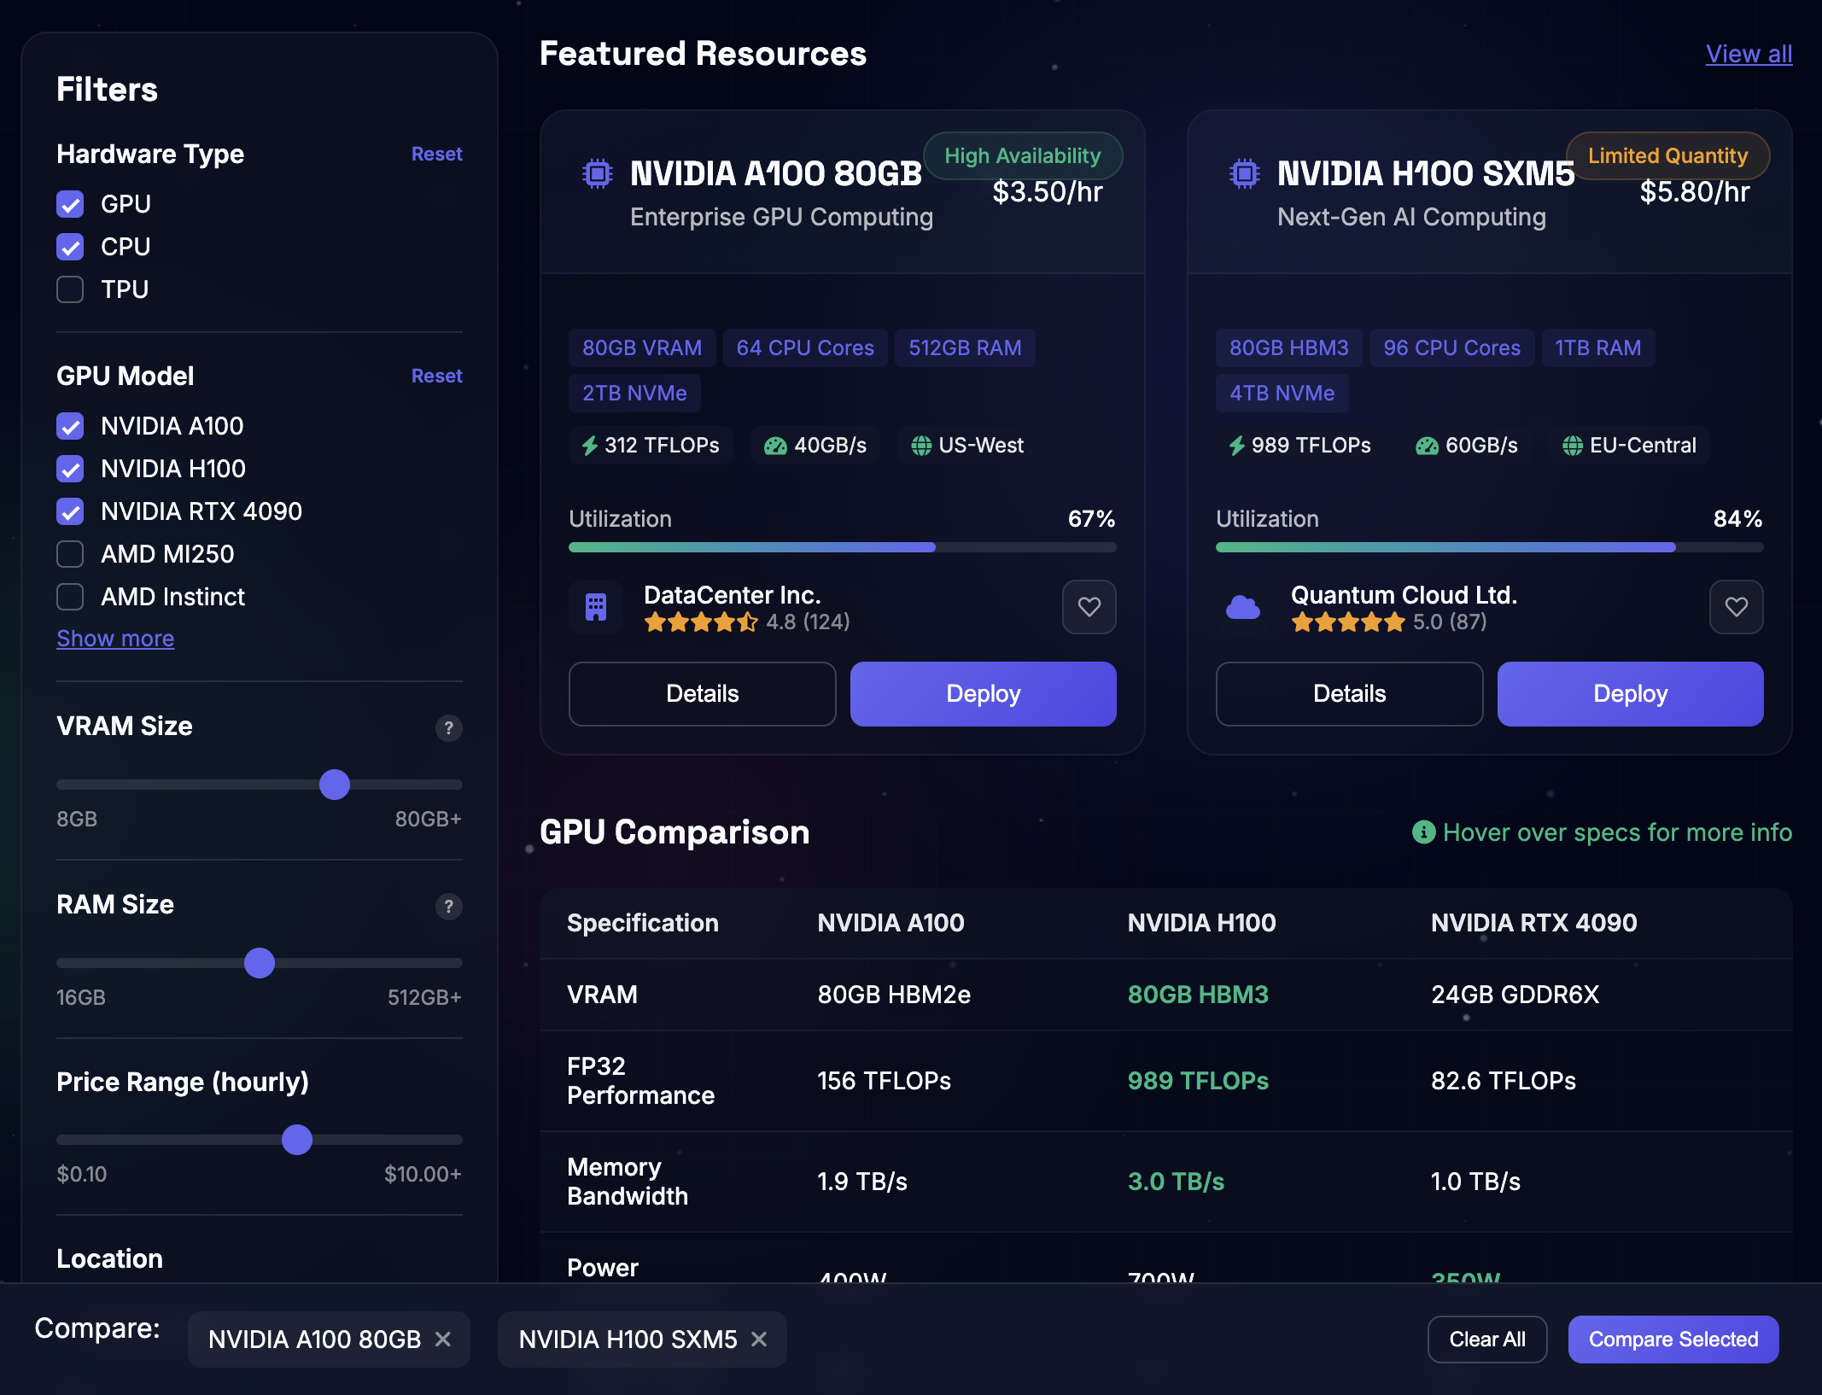Screen dimensions: 1822x1395
Task: Open the VRAM Size help tooltip
Action: pos(449,728)
